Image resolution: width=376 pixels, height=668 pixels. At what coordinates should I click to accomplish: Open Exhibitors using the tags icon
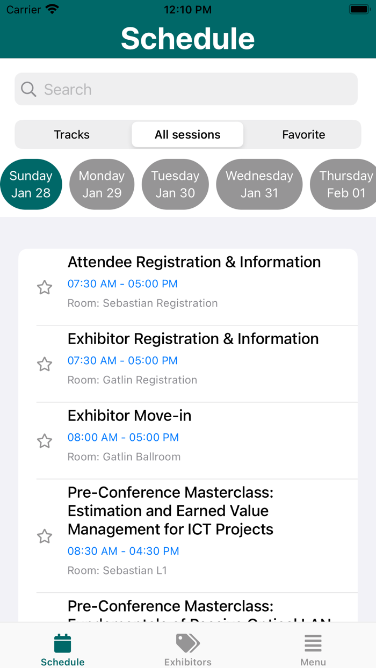(187, 642)
